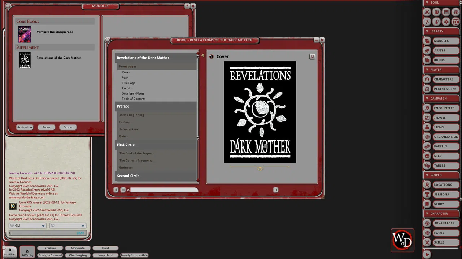Click the Characters sidebar icon

[427, 79]
